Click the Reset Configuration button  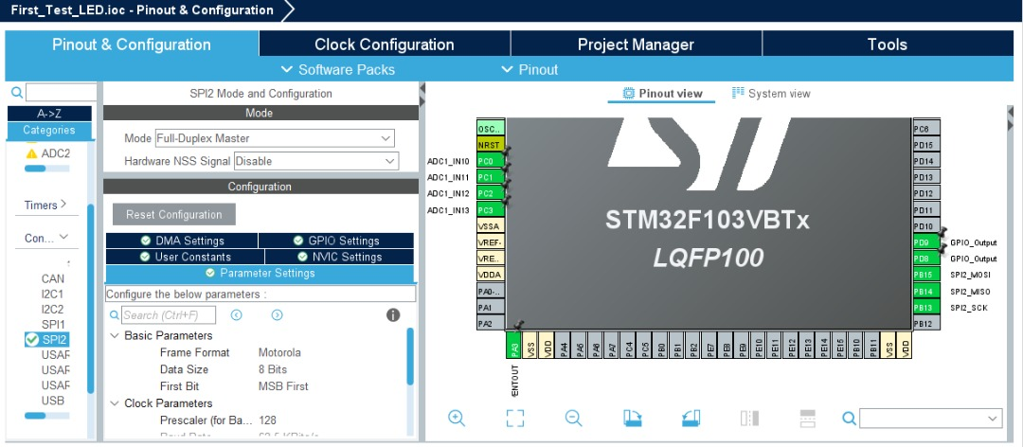coord(173,215)
